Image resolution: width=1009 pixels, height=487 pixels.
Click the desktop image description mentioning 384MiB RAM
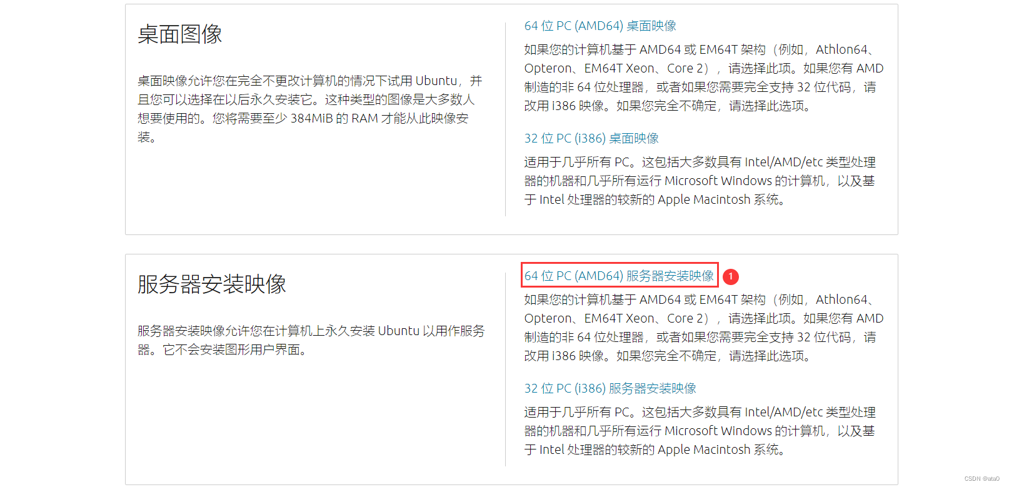coord(310,109)
